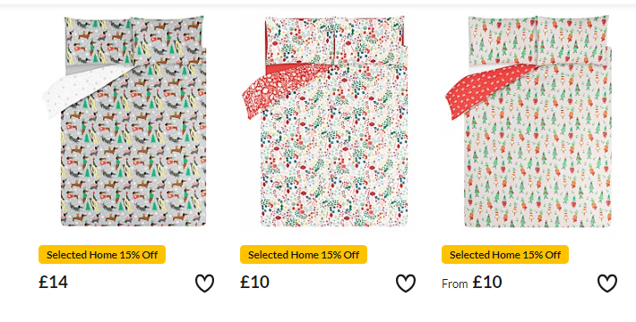This screenshot has height=322, width=636.
Task: Click the white starry folded corner of grey duvet
Action: [83, 91]
